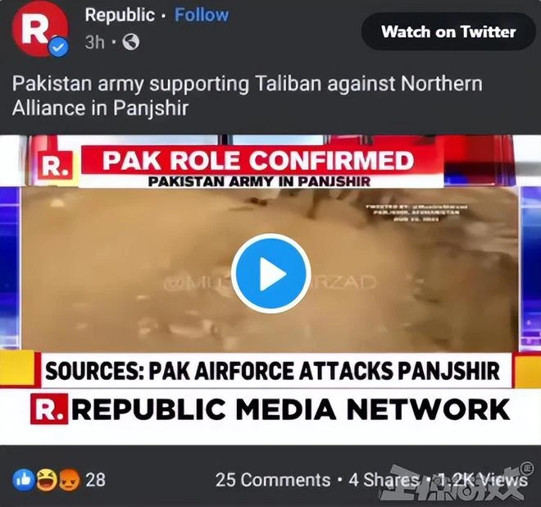The image size is (541, 507).
Task: Click the Angry reaction icon
Action: 70,480
